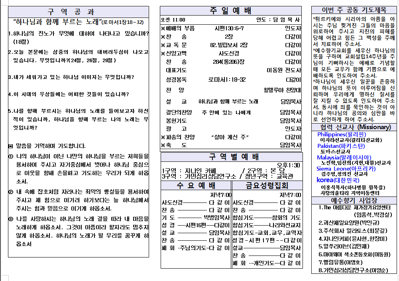Click "시편17편" in 금요성령집회 성경 row

pyautogui.click(x=262, y=240)
